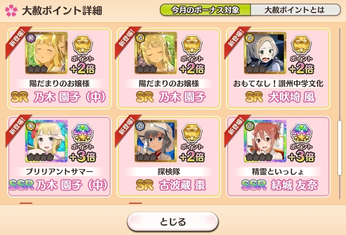
Task: Open 結城 友奈 精霊といっしょ card portrait
Action: tap(265, 141)
